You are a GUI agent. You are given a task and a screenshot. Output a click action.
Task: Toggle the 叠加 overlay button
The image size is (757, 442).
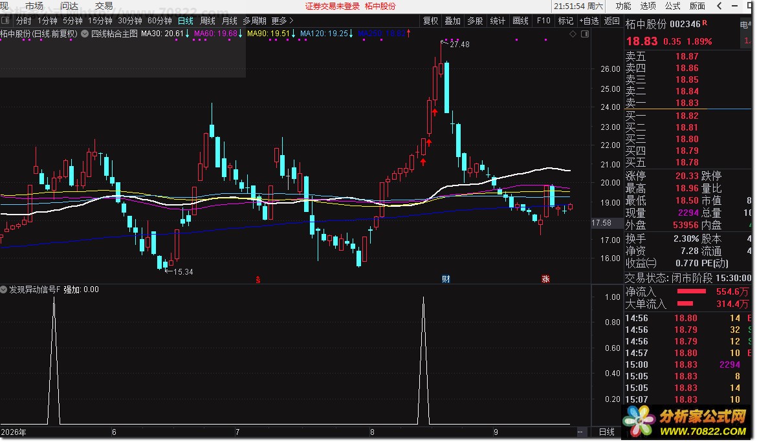(453, 21)
